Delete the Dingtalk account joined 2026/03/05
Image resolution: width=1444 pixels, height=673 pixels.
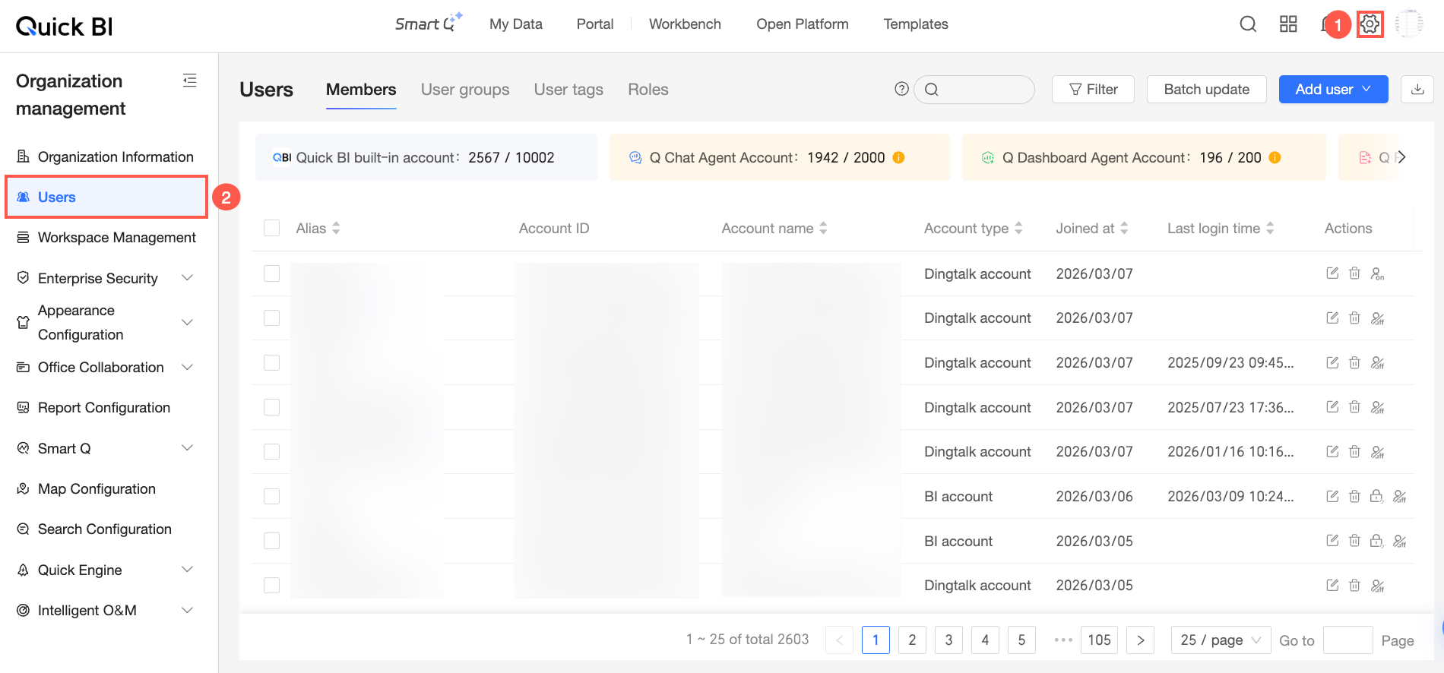point(1354,586)
